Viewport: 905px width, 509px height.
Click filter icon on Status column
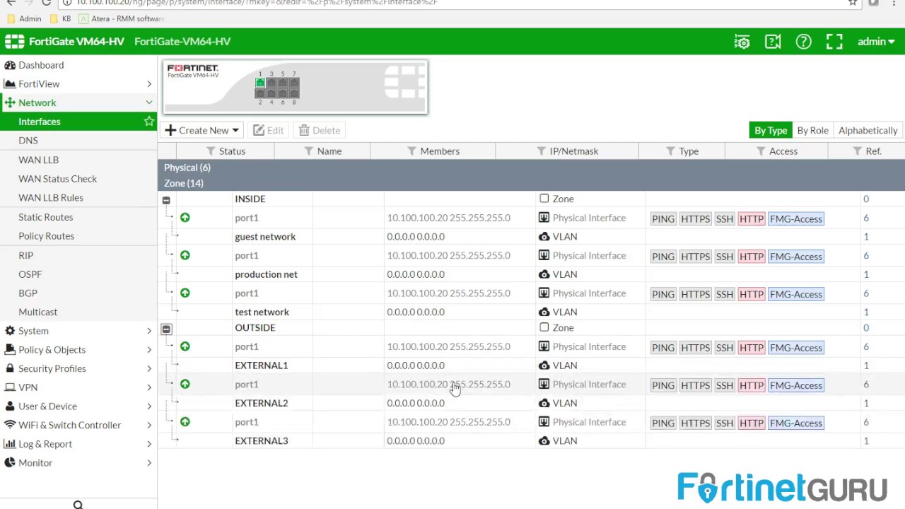(210, 151)
